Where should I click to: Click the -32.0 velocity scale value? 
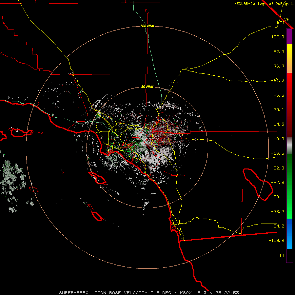278,168
